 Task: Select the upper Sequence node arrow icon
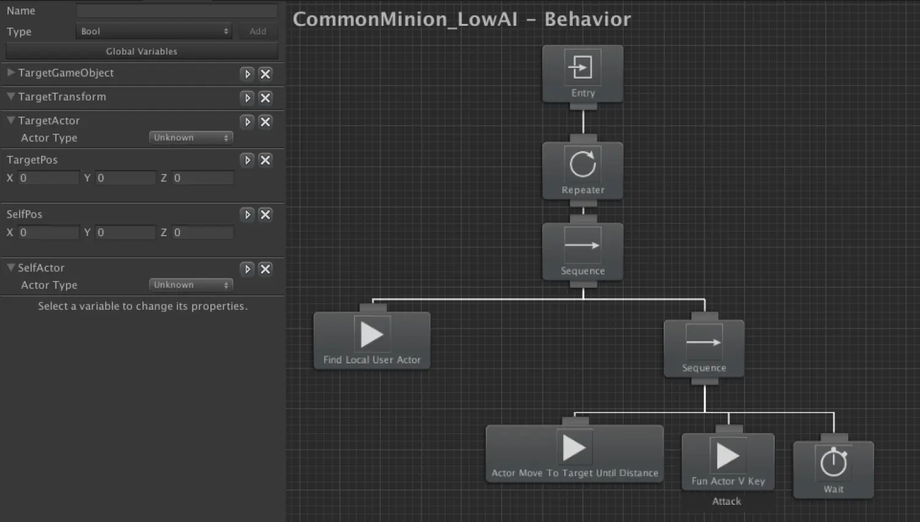[583, 245]
